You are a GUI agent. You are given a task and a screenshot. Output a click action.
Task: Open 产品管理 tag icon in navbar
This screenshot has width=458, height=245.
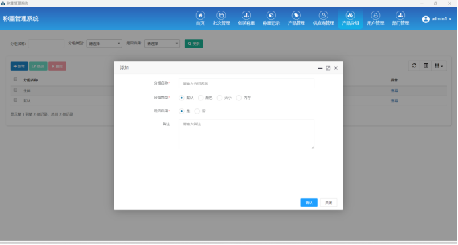tap(297, 18)
